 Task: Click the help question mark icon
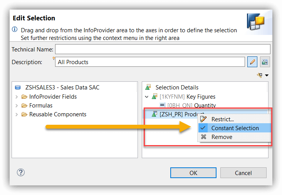[x=21, y=172]
